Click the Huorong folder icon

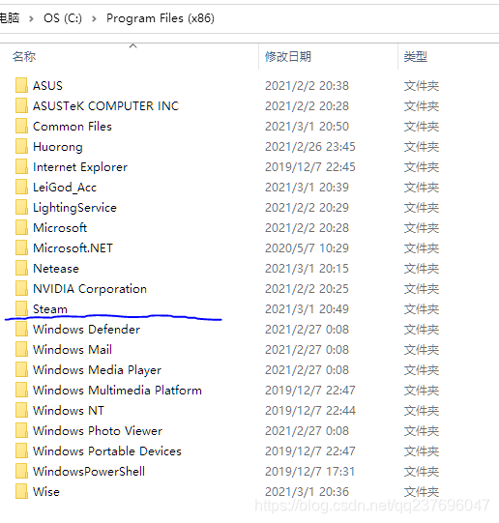click(21, 146)
